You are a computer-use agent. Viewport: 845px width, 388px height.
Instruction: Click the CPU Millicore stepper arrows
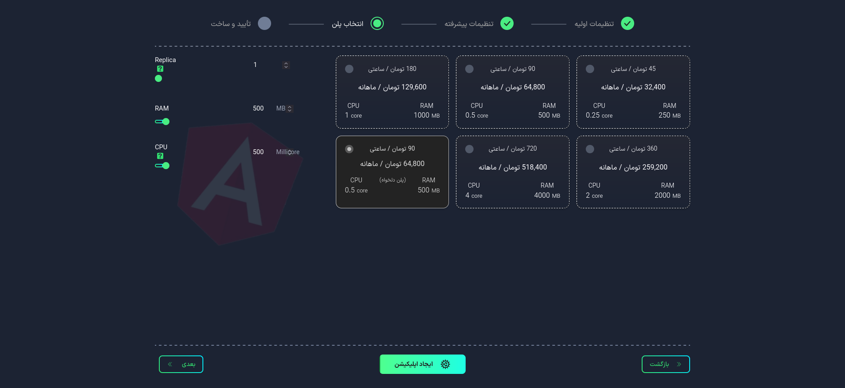[290, 152]
